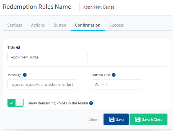The height and width of the screenshot is (131, 173).
Task: Open the Actions tab
Action: 38,25
